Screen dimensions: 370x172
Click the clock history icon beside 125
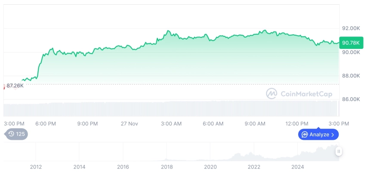tap(11, 134)
